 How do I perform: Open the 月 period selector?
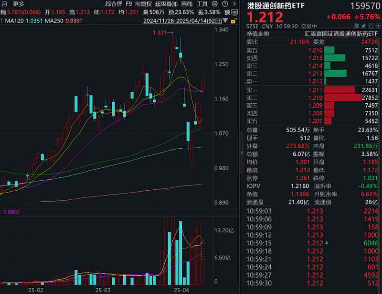(4, 4)
